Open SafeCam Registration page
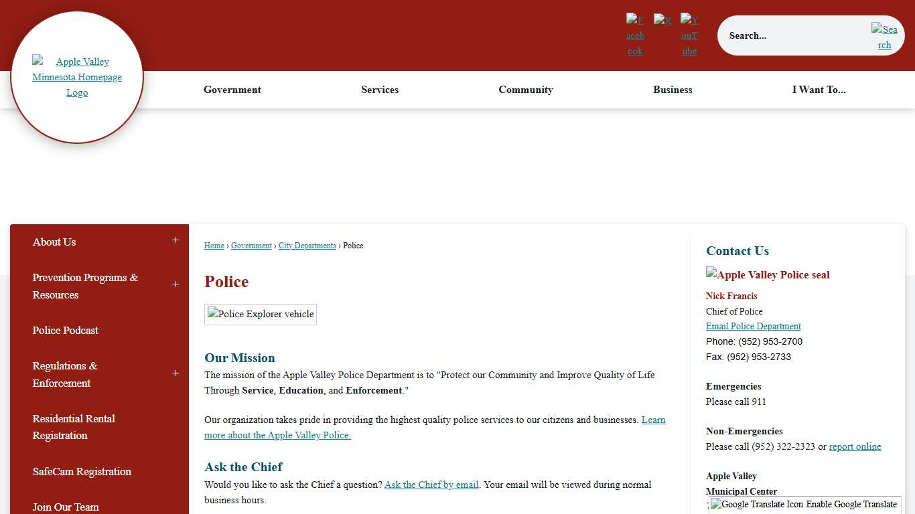Image resolution: width=915 pixels, height=514 pixels. tap(82, 472)
